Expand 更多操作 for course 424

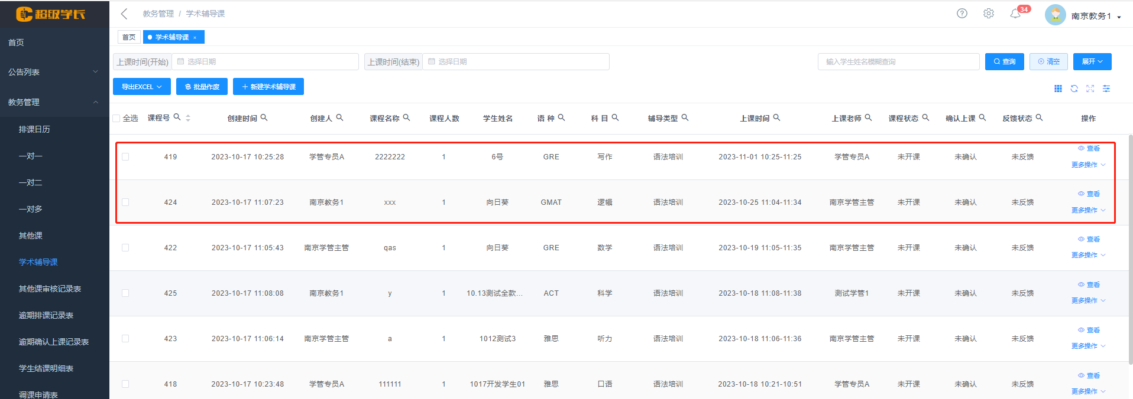(1088, 210)
